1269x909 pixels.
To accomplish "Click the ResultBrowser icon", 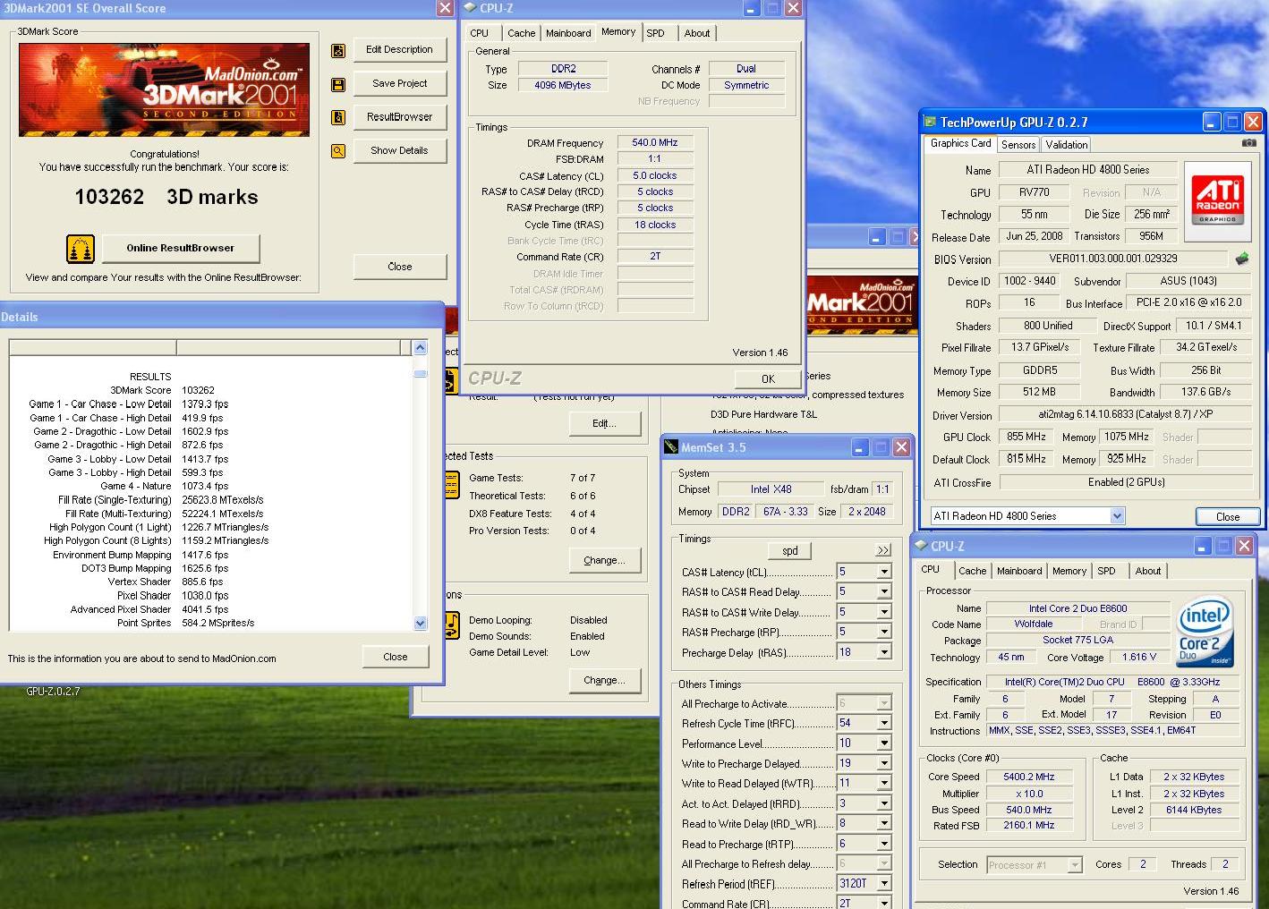I will pos(338,117).
